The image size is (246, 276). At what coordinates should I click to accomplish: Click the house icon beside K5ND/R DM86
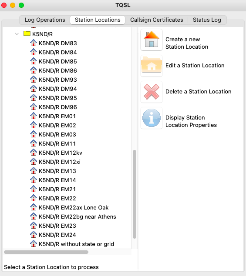click(x=34, y=70)
